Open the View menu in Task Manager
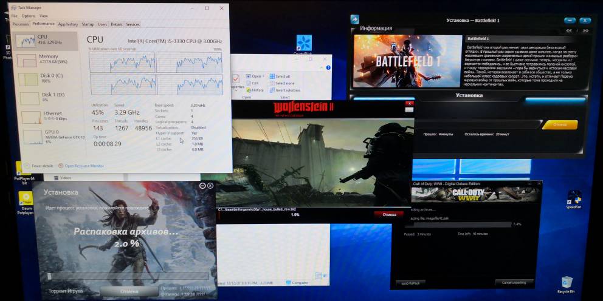 [43, 16]
